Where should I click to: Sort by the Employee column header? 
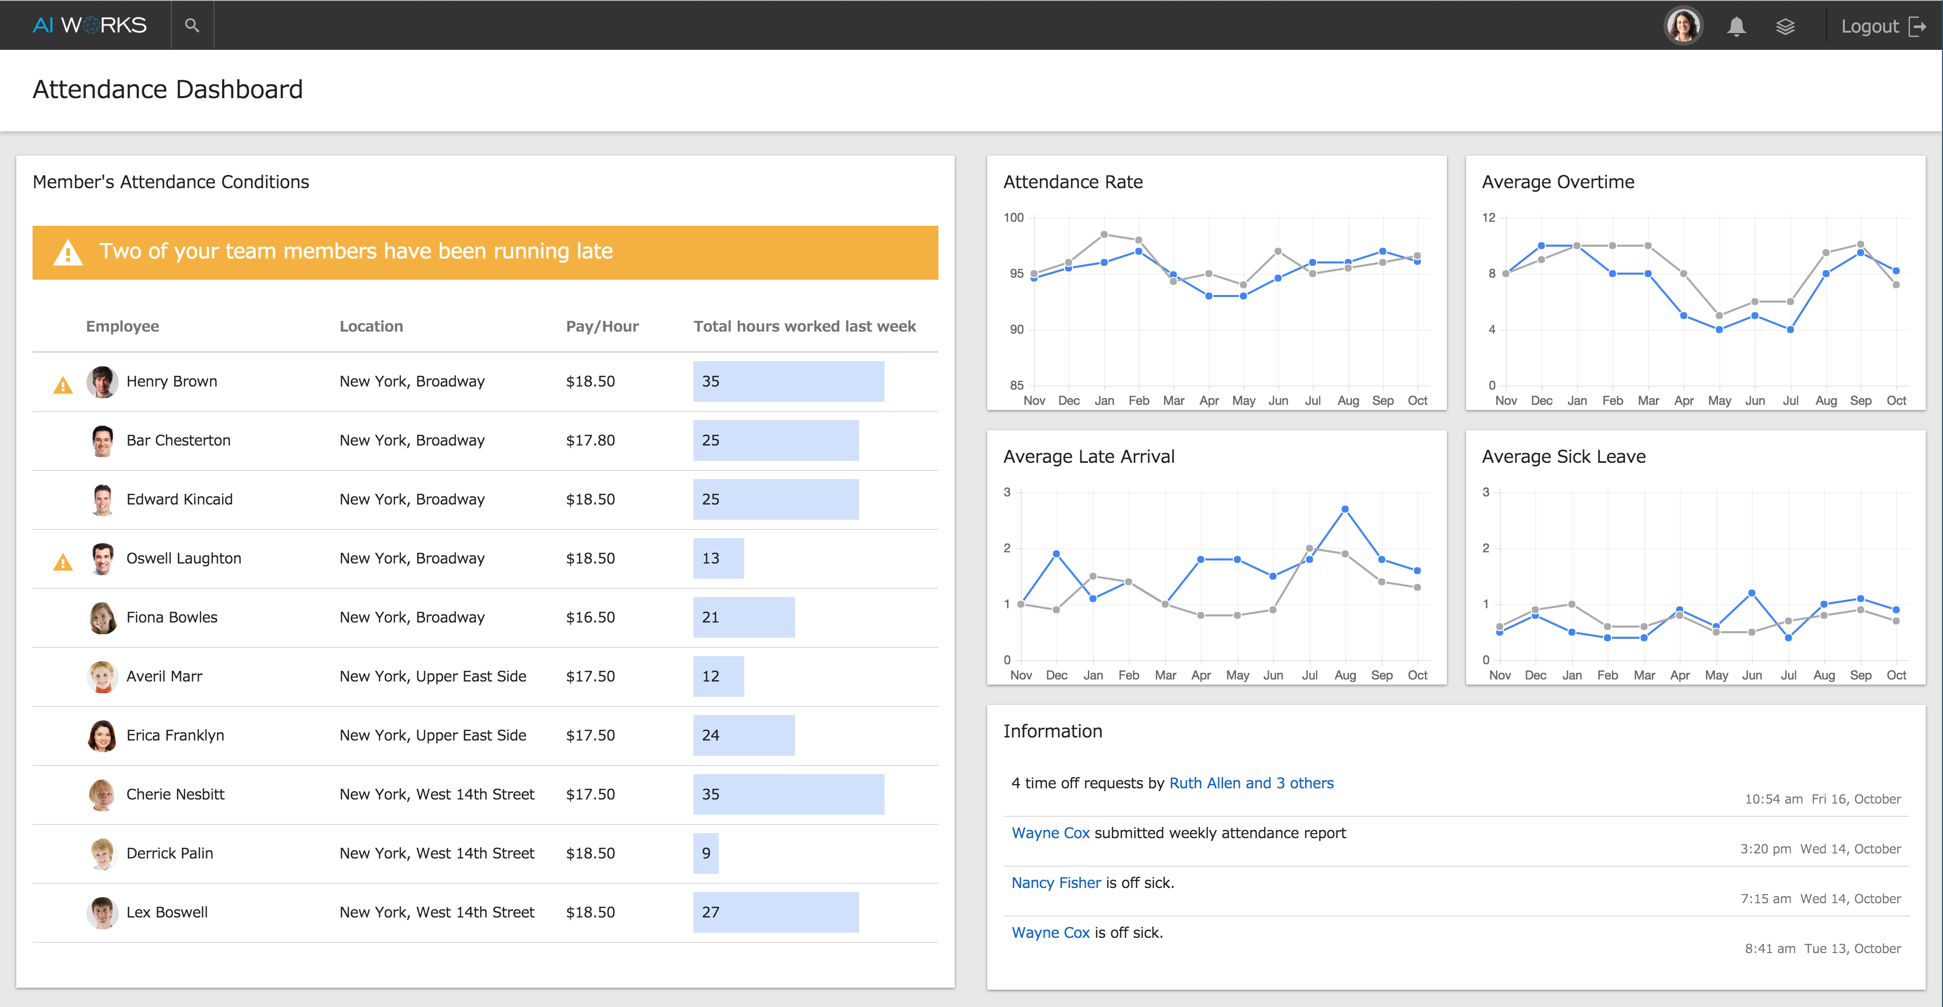coord(122,327)
